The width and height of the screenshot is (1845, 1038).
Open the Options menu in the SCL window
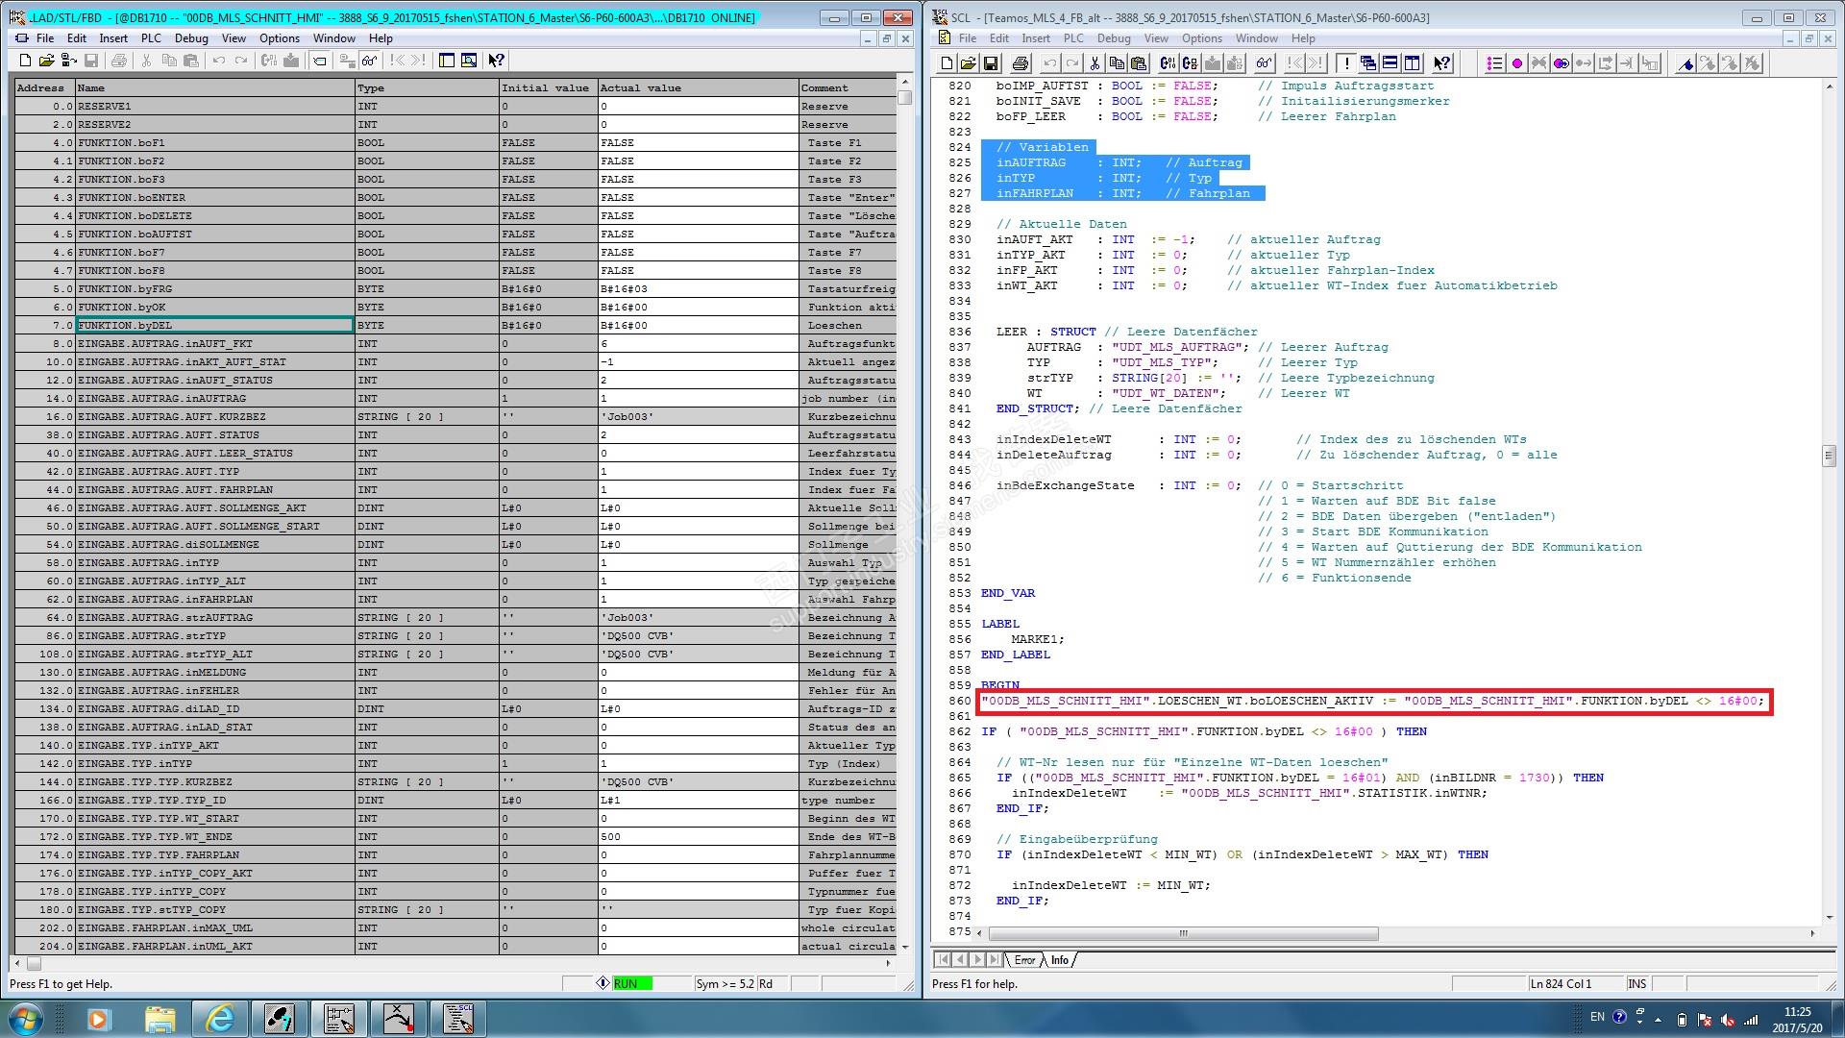click(x=1201, y=38)
